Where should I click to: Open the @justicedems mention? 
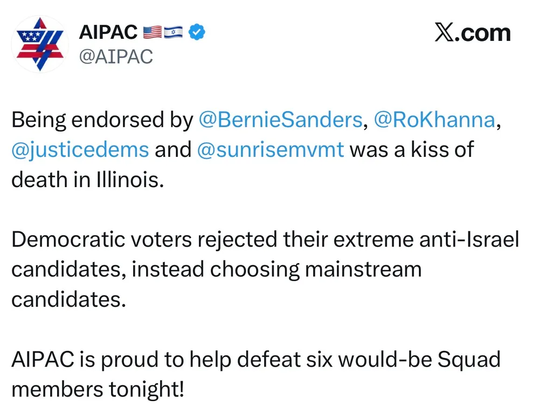80,149
